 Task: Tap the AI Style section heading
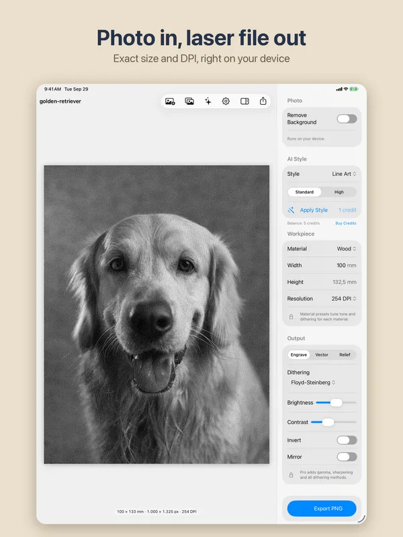(x=297, y=159)
